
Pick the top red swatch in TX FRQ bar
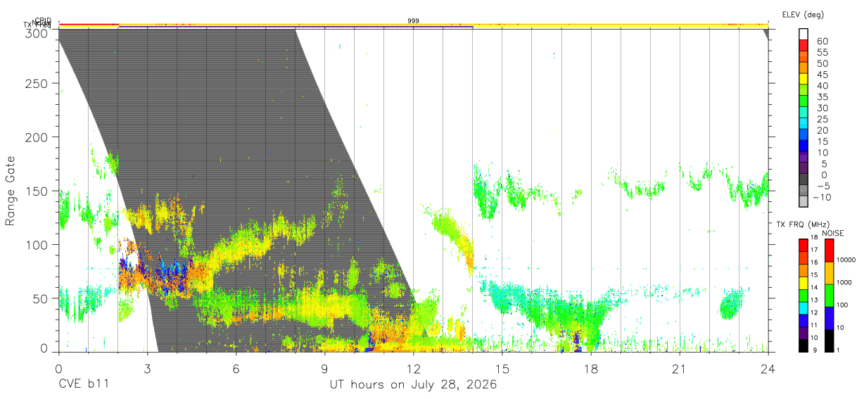pos(804,246)
